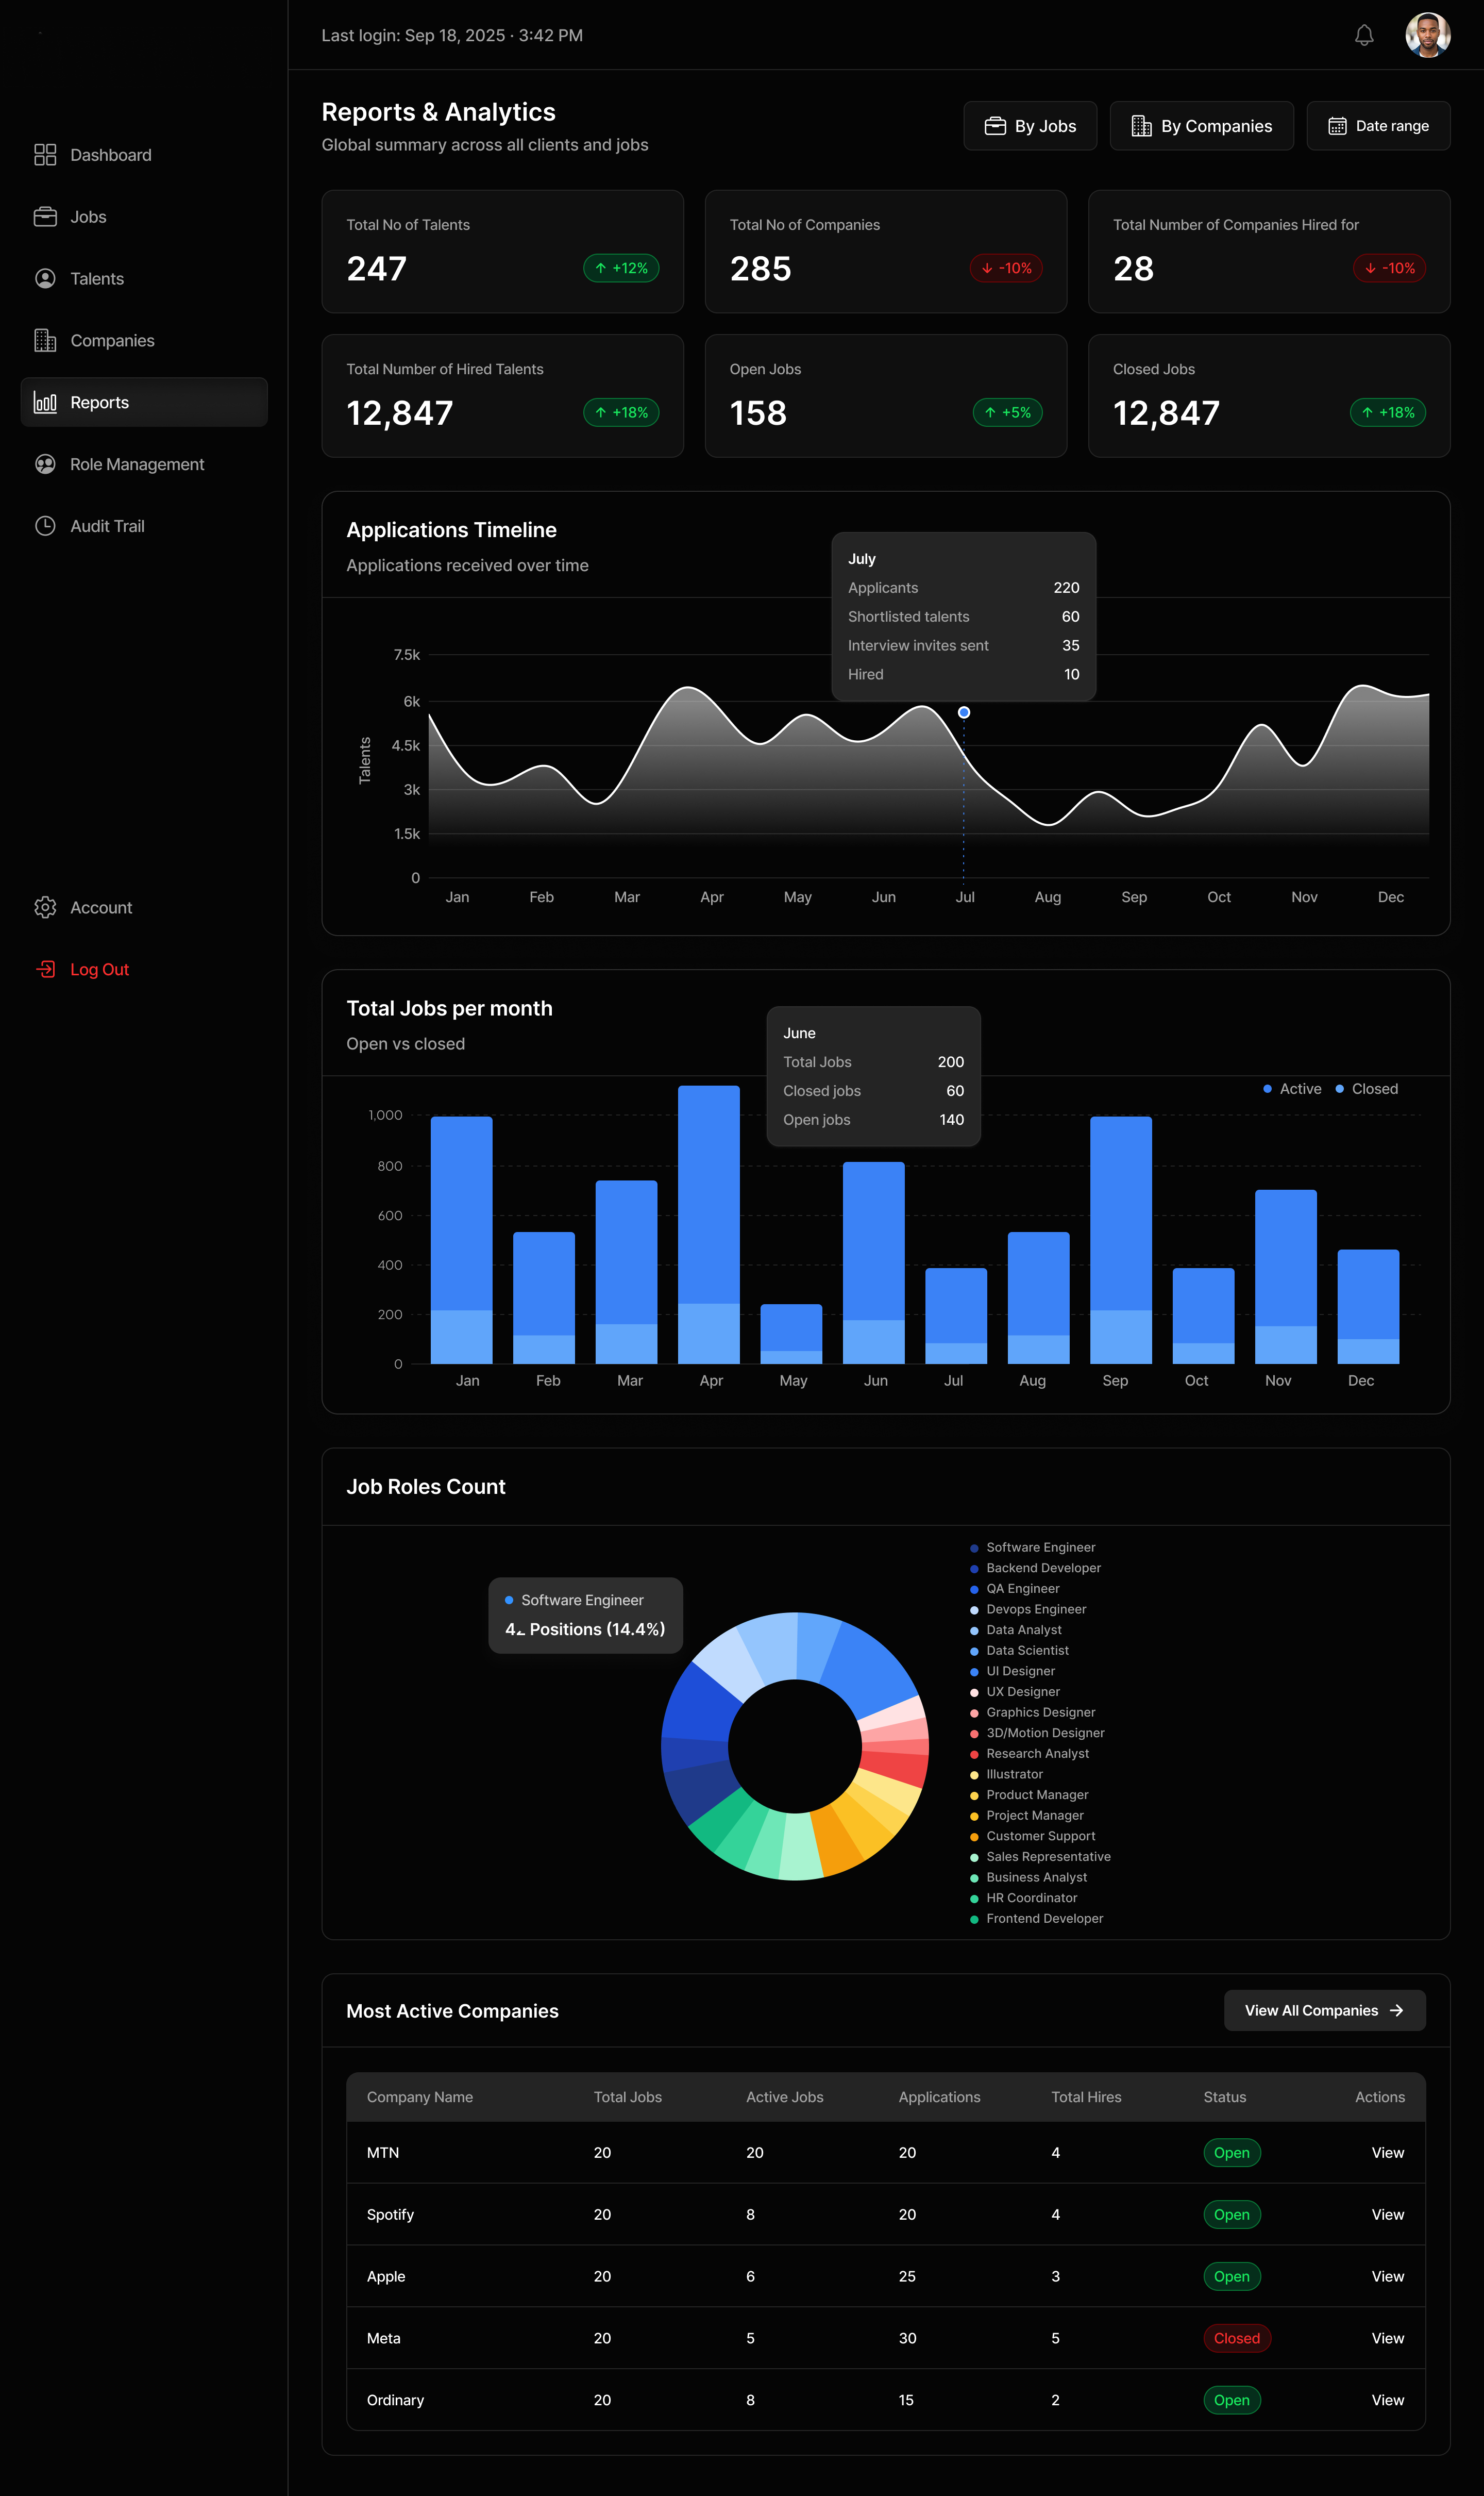Click the Log Out link

(x=99, y=969)
